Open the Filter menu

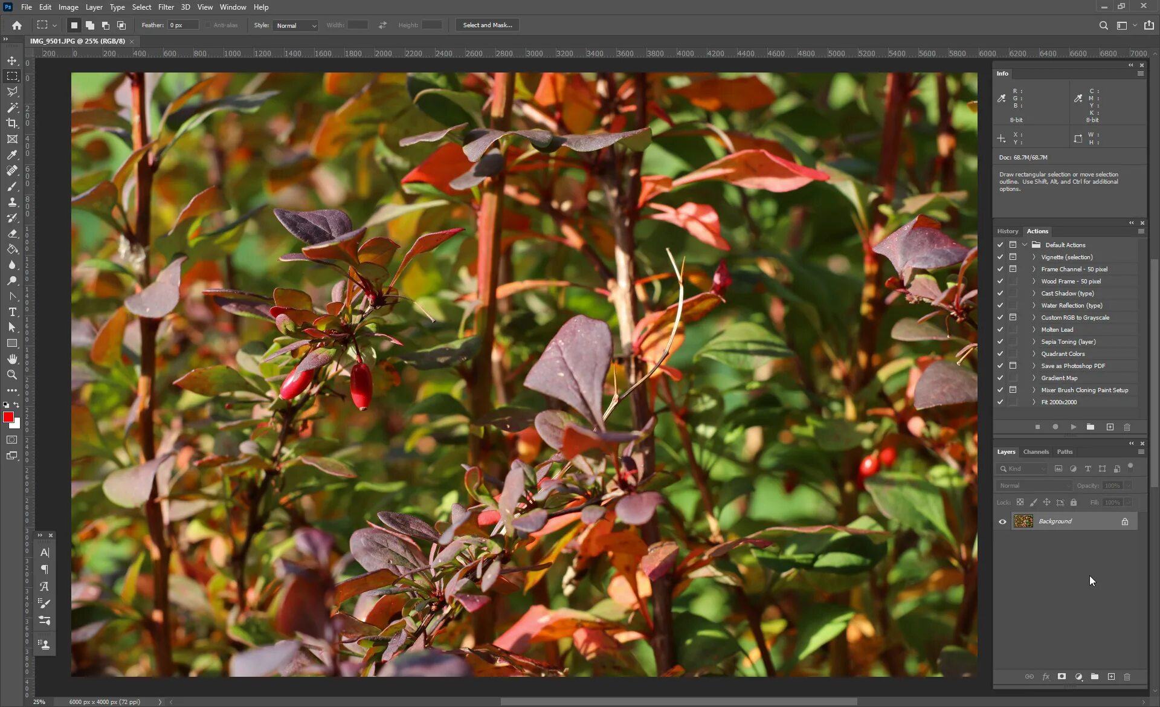point(166,7)
